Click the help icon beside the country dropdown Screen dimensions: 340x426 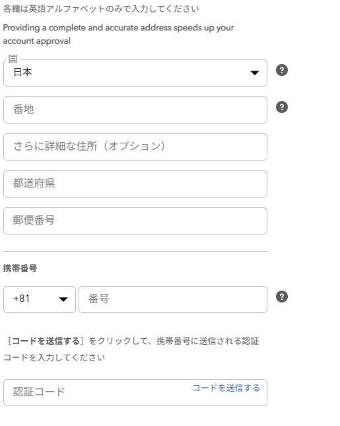click(x=282, y=71)
